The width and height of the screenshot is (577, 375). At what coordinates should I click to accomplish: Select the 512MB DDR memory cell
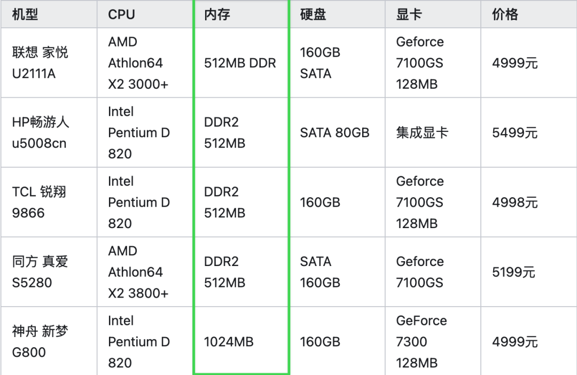pyautogui.click(x=240, y=63)
